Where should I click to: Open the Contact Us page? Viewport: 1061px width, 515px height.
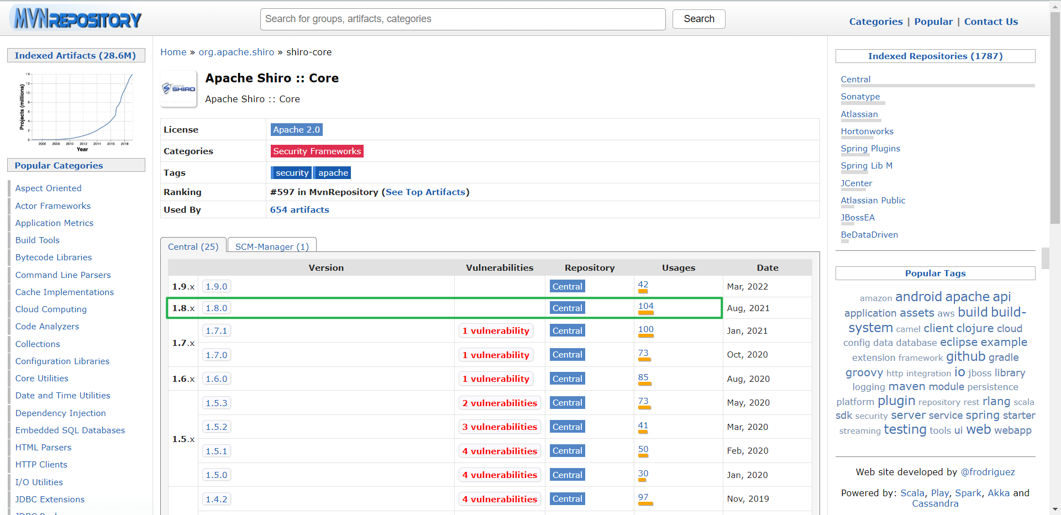(x=991, y=22)
